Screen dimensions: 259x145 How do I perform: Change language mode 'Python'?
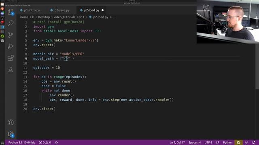(x=227, y=142)
